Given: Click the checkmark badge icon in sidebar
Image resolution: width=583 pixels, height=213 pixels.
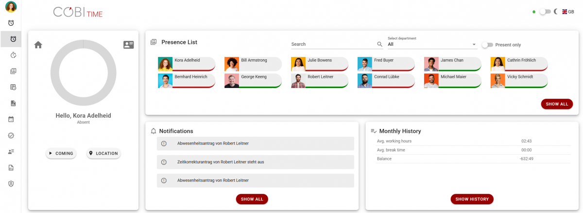Looking at the screenshot, I should coord(11,135).
